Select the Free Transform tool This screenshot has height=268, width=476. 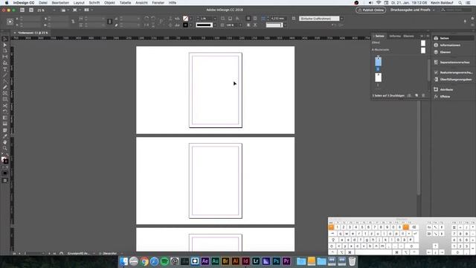(5, 112)
